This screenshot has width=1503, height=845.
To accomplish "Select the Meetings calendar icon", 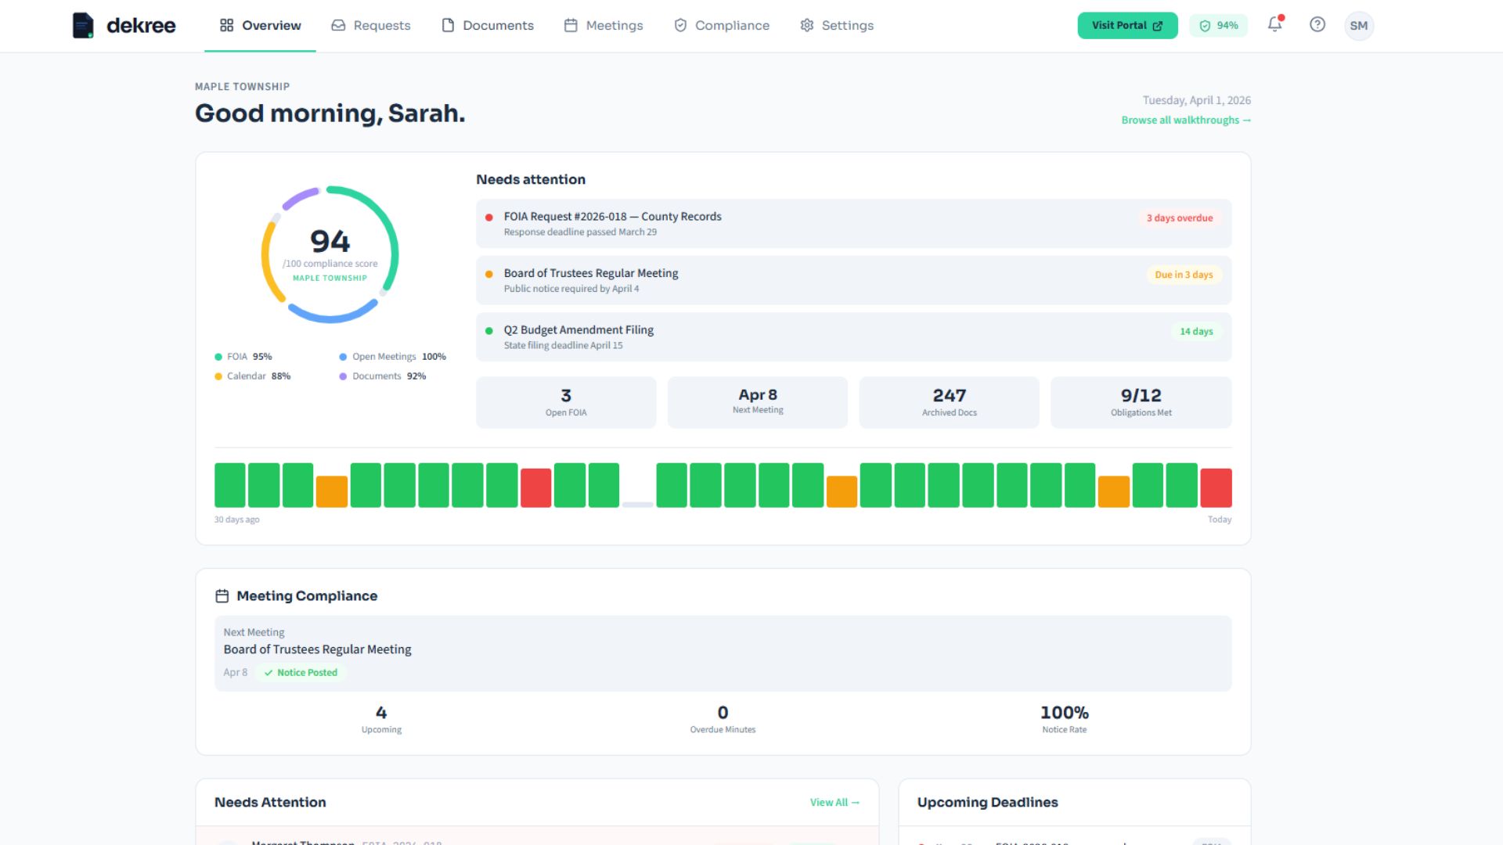I will 570,25.
